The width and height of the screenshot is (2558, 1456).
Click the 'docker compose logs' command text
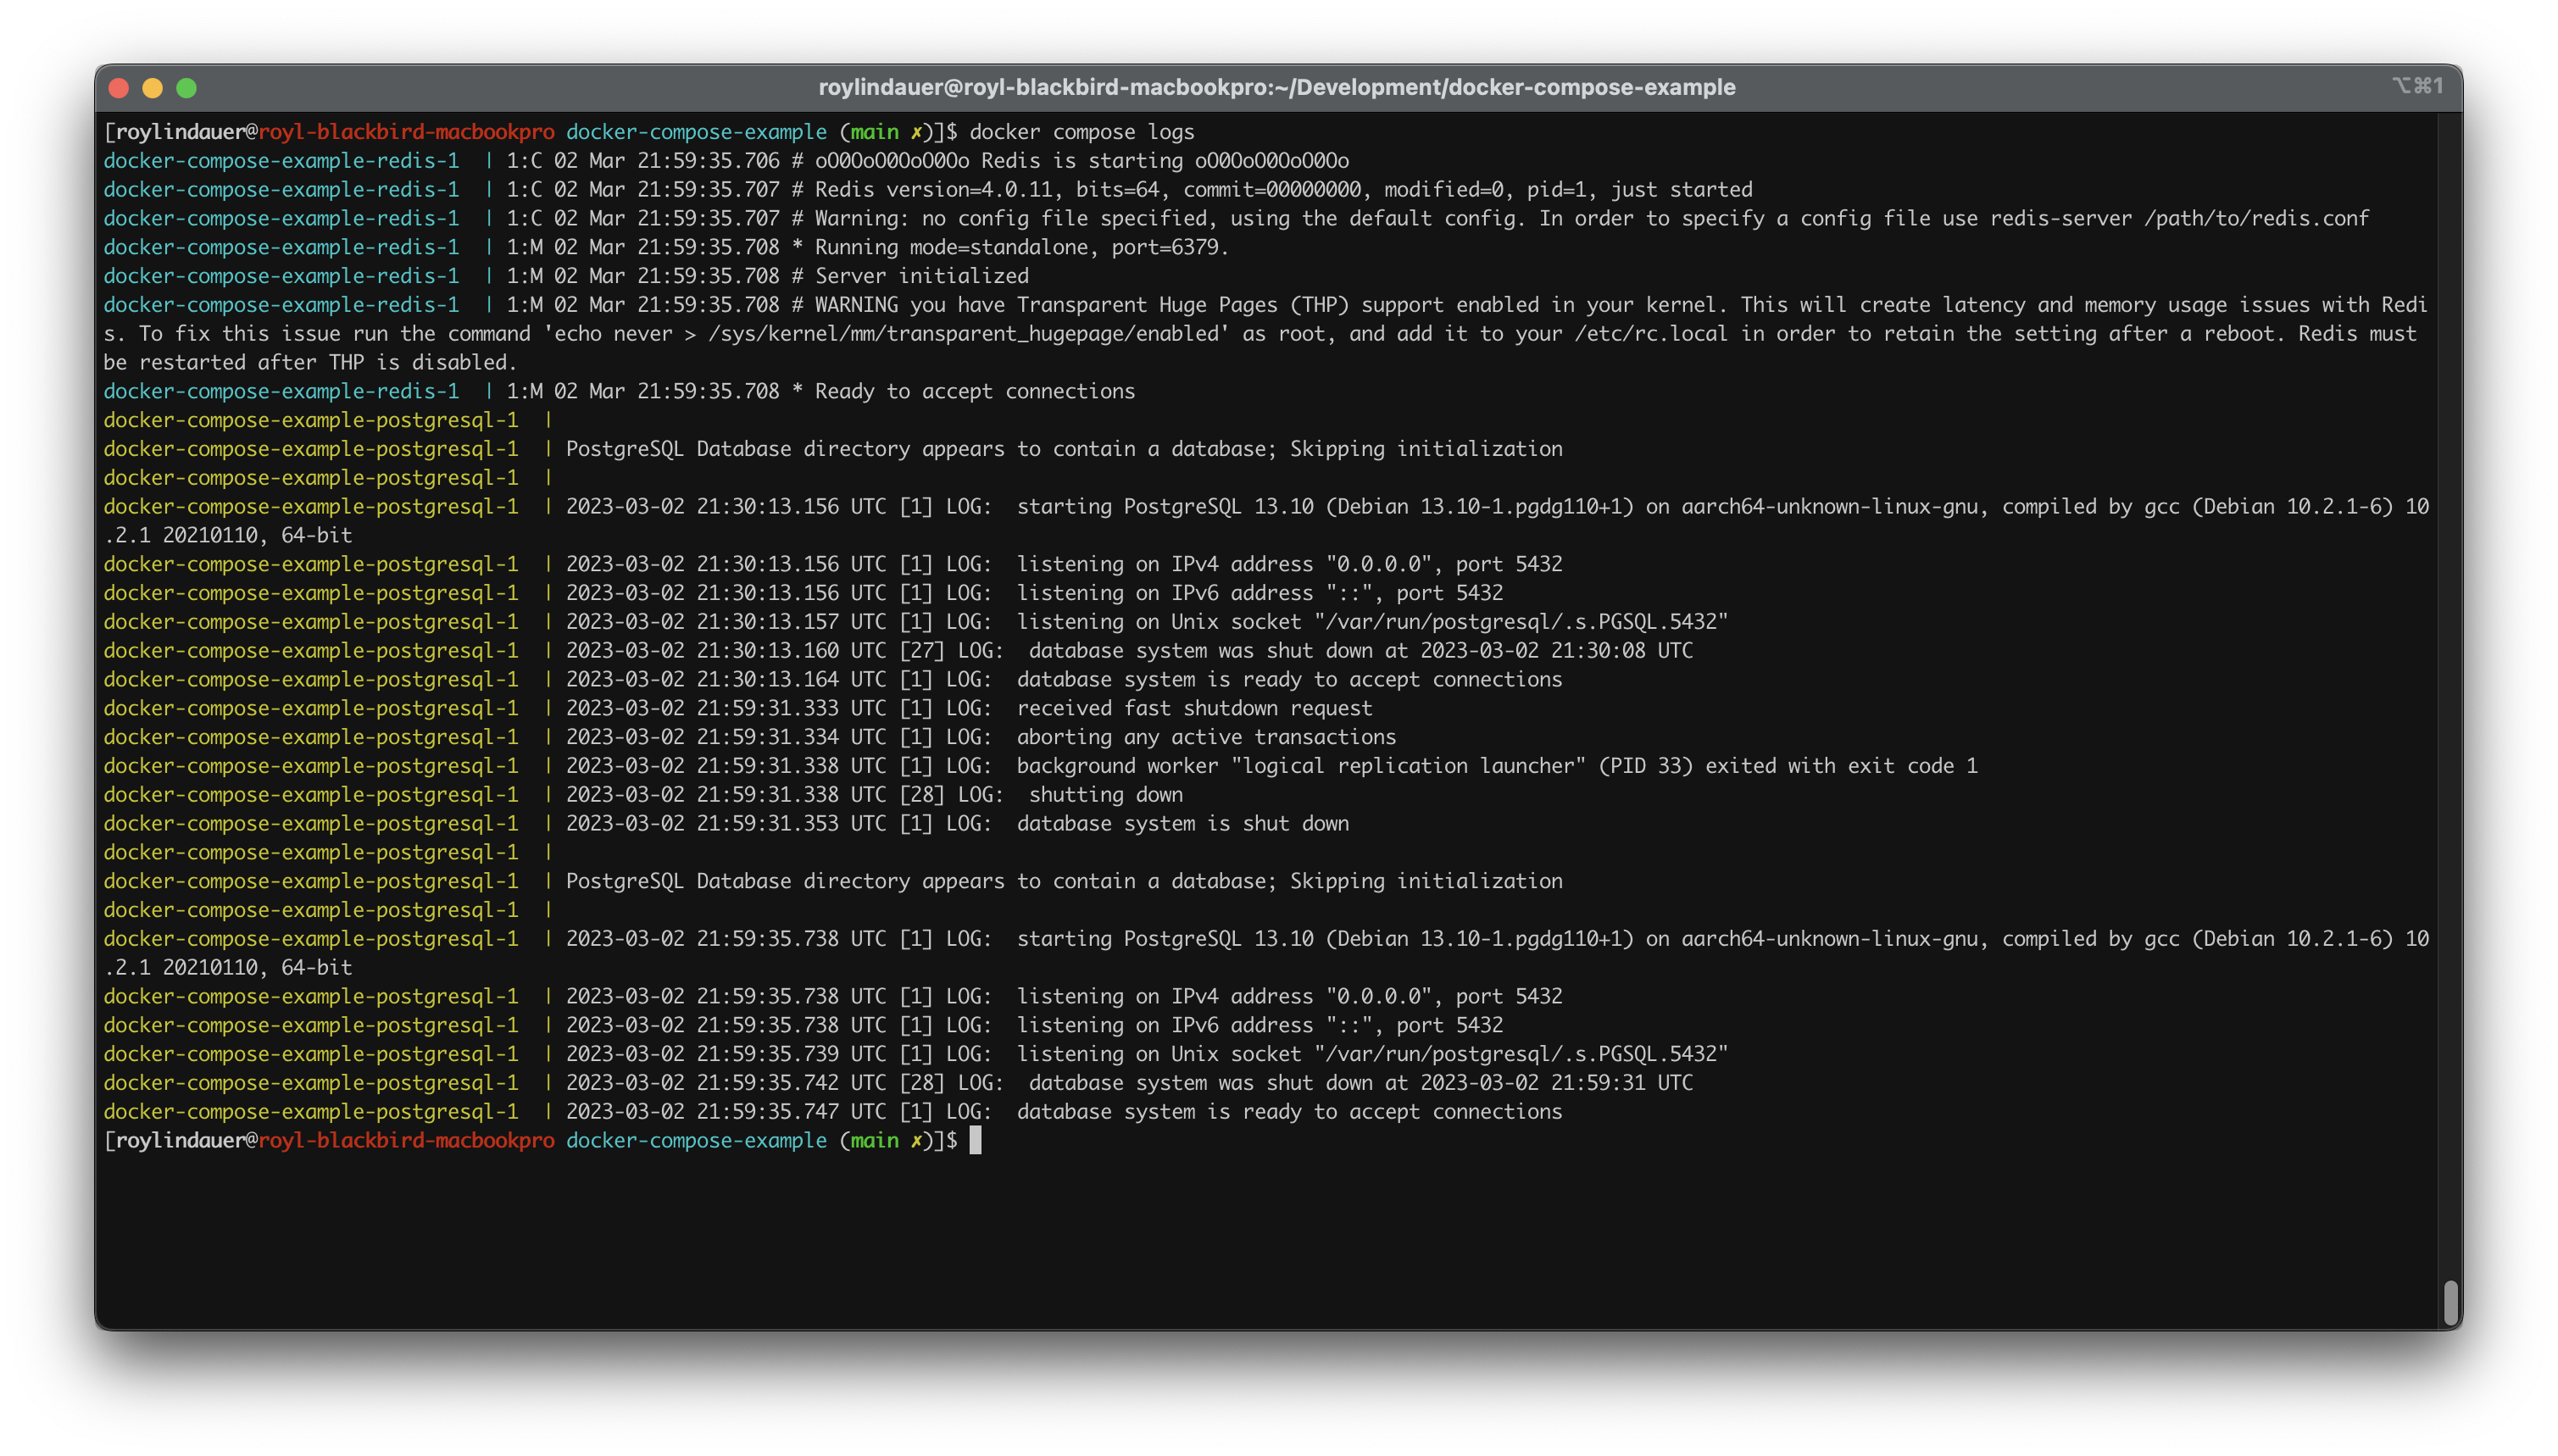tap(1082, 132)
